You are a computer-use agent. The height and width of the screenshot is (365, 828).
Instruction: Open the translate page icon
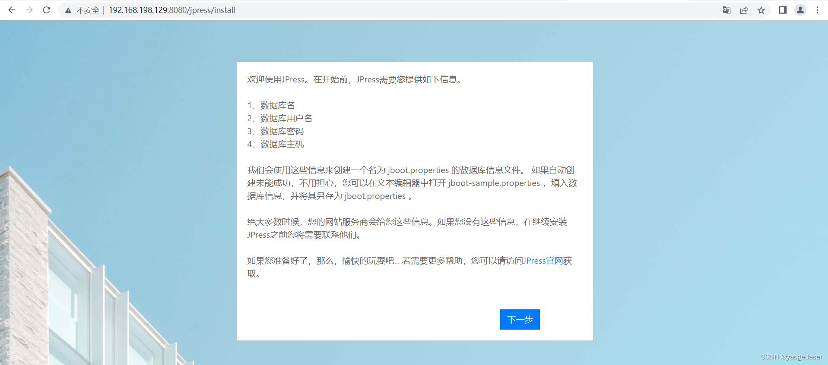[726, 10]
